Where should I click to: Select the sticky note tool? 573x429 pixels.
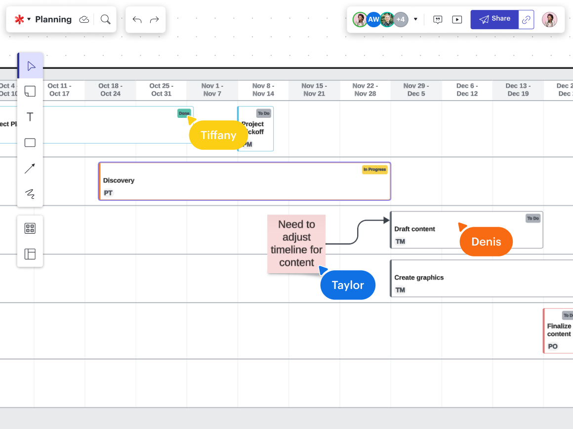point(30,91)
